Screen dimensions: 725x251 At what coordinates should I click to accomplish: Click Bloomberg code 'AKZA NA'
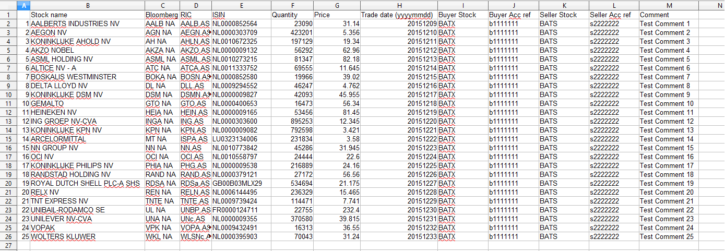[162, 50]
